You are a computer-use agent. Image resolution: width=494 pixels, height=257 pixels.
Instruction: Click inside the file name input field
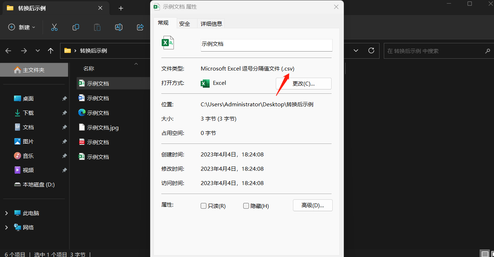pos(266,45)
